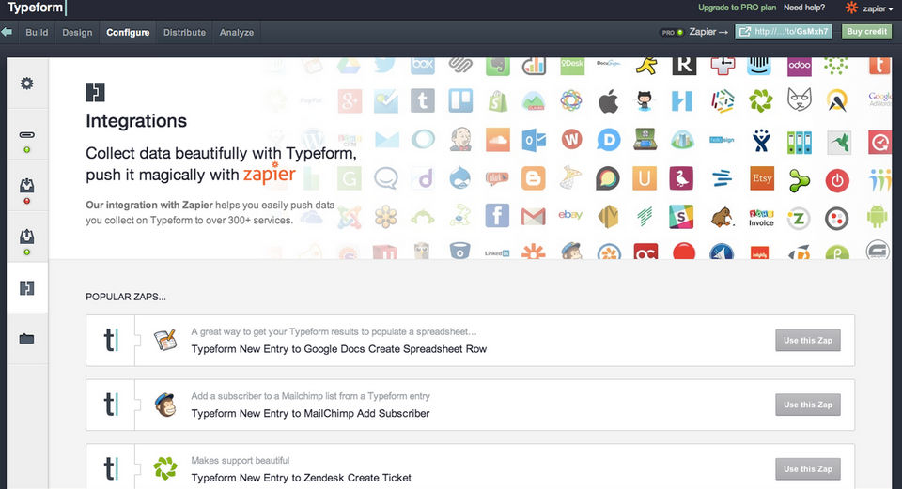Select the Outlook integration icon

point(534,140)
